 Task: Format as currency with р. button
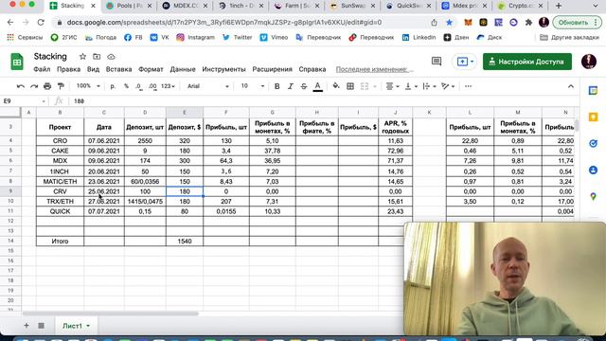(x=113, y=86)
